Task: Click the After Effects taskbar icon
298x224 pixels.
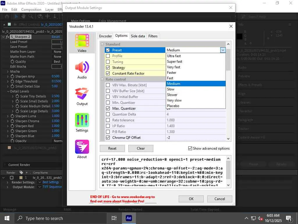Action: [129, 218]
